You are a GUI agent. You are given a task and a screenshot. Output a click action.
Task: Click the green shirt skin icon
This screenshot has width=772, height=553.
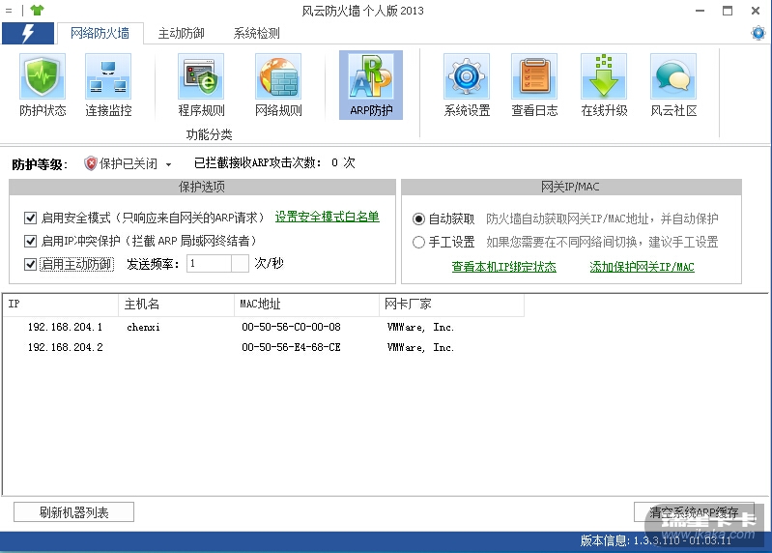(x=37, y=10)
